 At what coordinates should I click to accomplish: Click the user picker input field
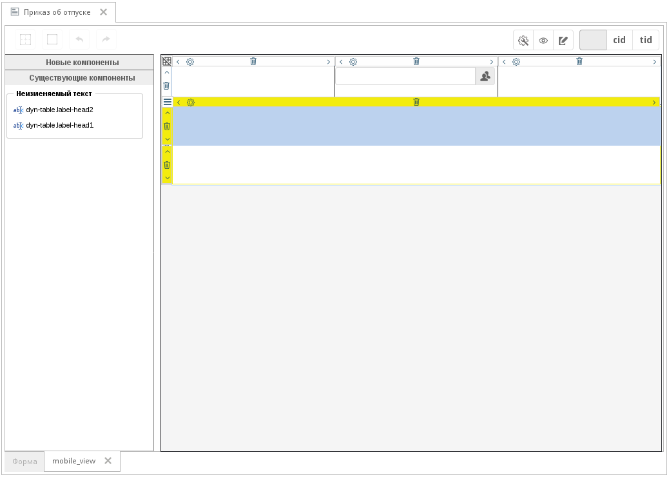click(405, 76)
